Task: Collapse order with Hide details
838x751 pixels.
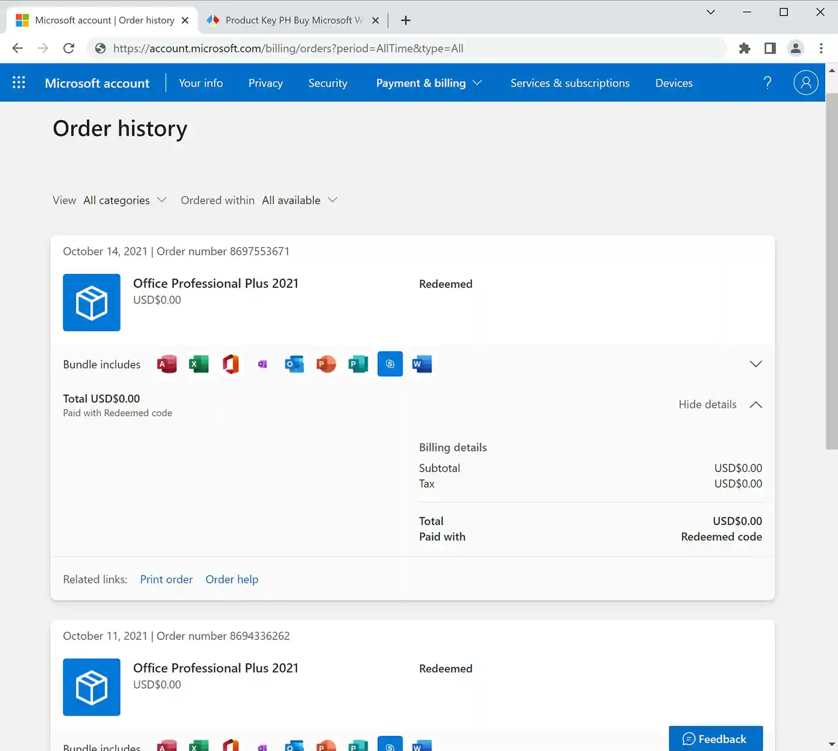Action: pos(720,404)
